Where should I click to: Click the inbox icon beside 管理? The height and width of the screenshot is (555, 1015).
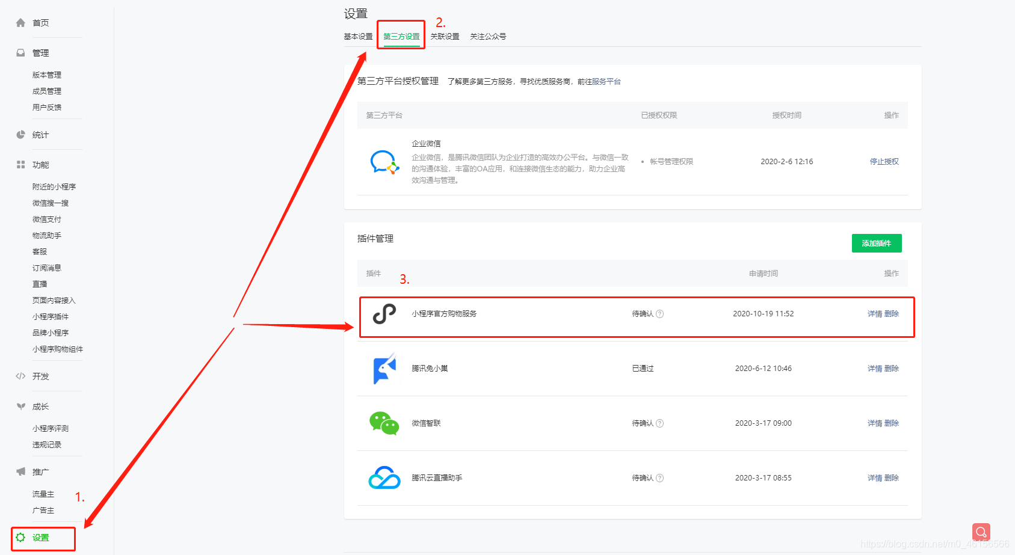pos(20,53)
